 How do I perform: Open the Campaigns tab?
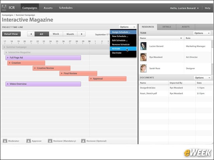(x=30, y=8)
